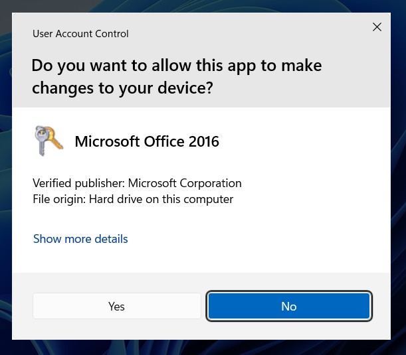Click File origin: Hard drive text
Screen dimensions: 406x355
pos(133,199)
